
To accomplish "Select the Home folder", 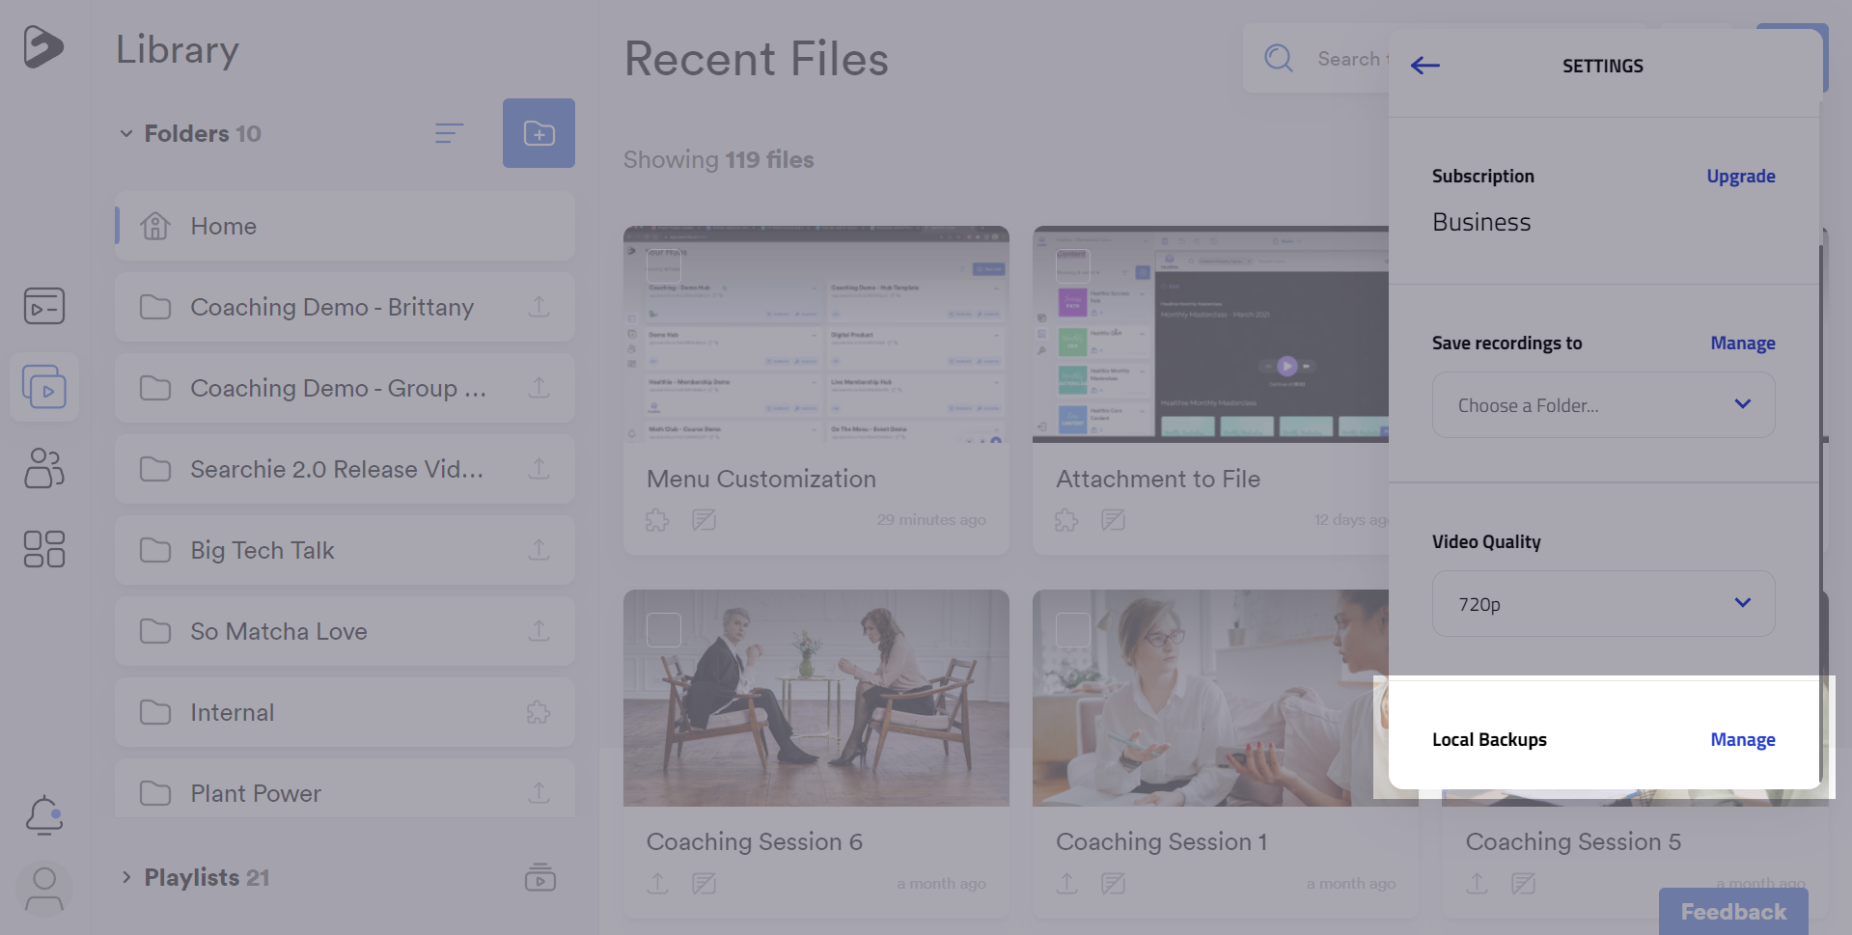I will (346, 226).
